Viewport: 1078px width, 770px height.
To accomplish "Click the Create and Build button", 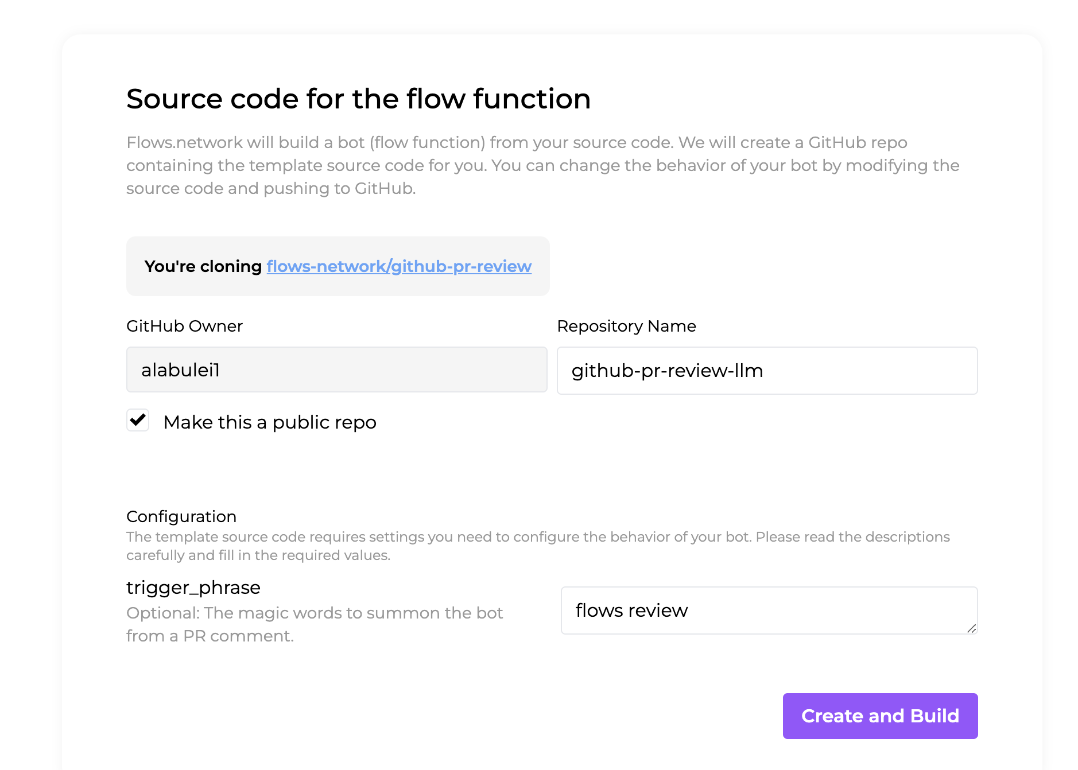I will click(881, 716).
